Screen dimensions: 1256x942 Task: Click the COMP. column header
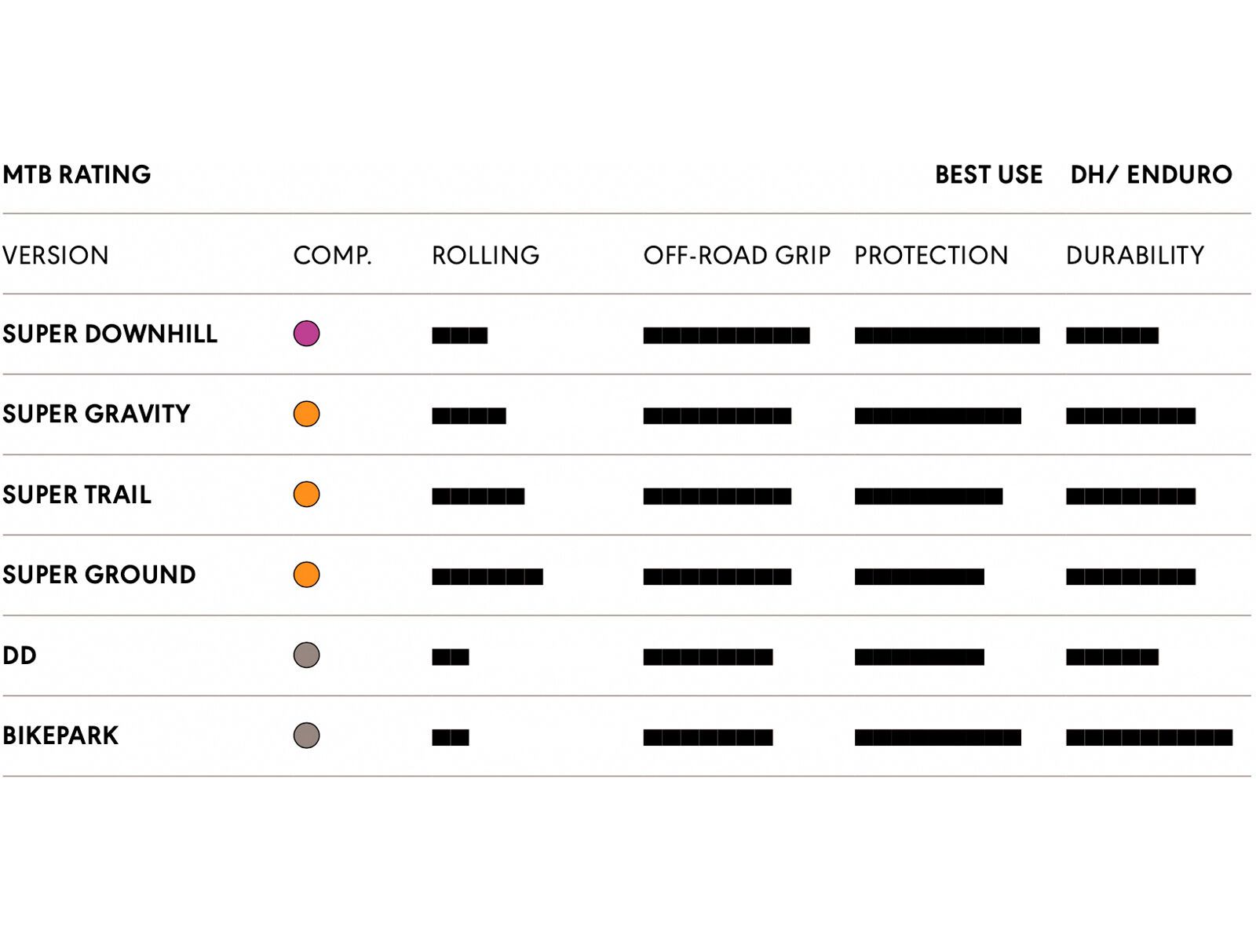click(332, 255)
